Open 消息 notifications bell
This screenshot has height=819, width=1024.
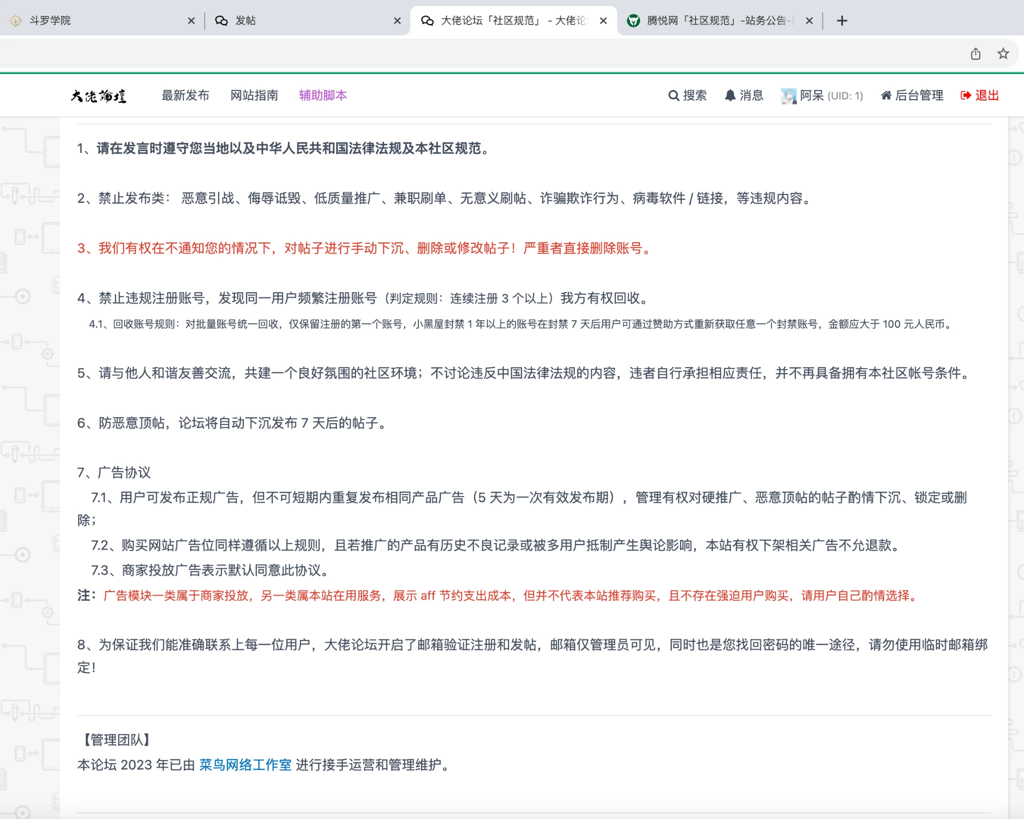[730, 95]
